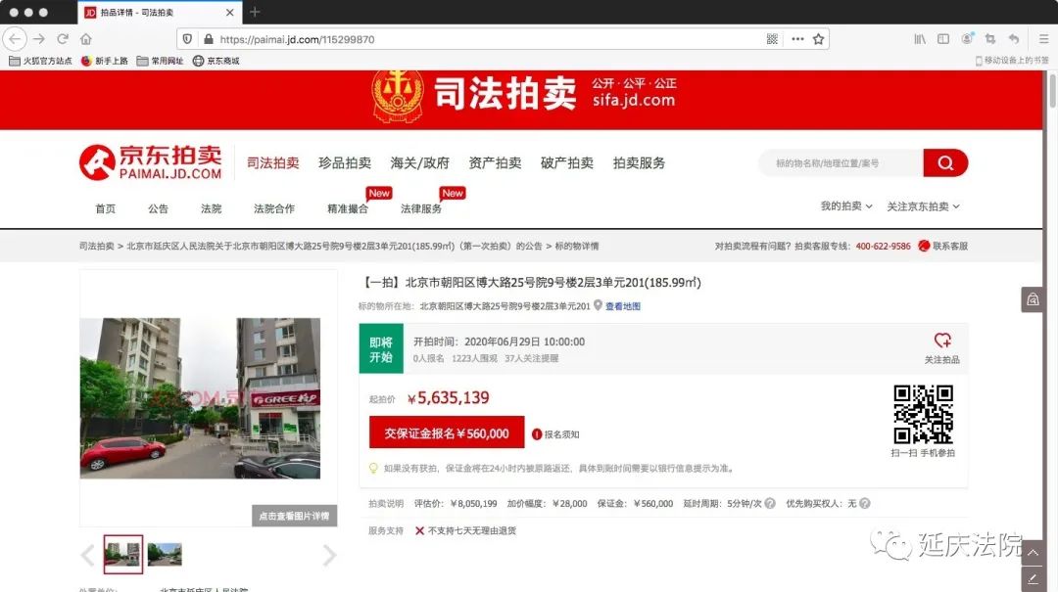
Task: Select the second property thumbnail
Action: 165,554
